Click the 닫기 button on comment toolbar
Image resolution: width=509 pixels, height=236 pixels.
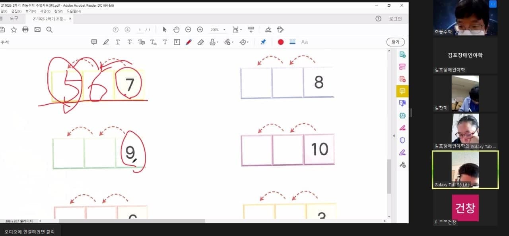click(396, 42)
